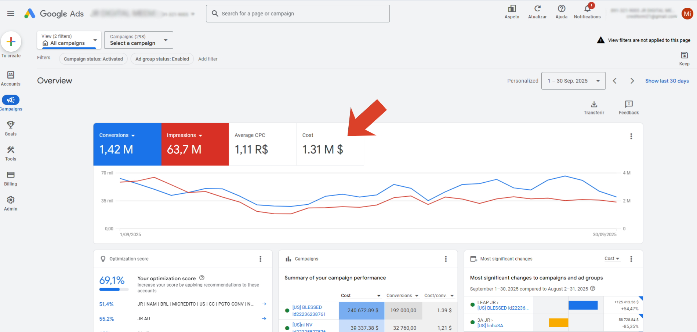Click warning icon for view filters
Screen dimensions: 697x332
[x=600, y=40]
